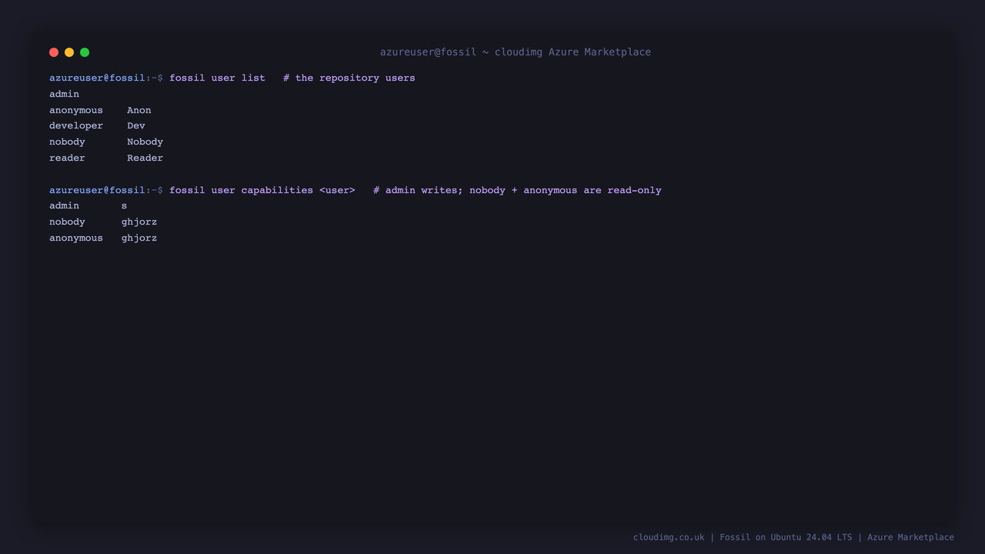Viewport: 985px width, 554px height.
Task: Select the 'anonymous' row in user list
Action: [x=101, y=110]
